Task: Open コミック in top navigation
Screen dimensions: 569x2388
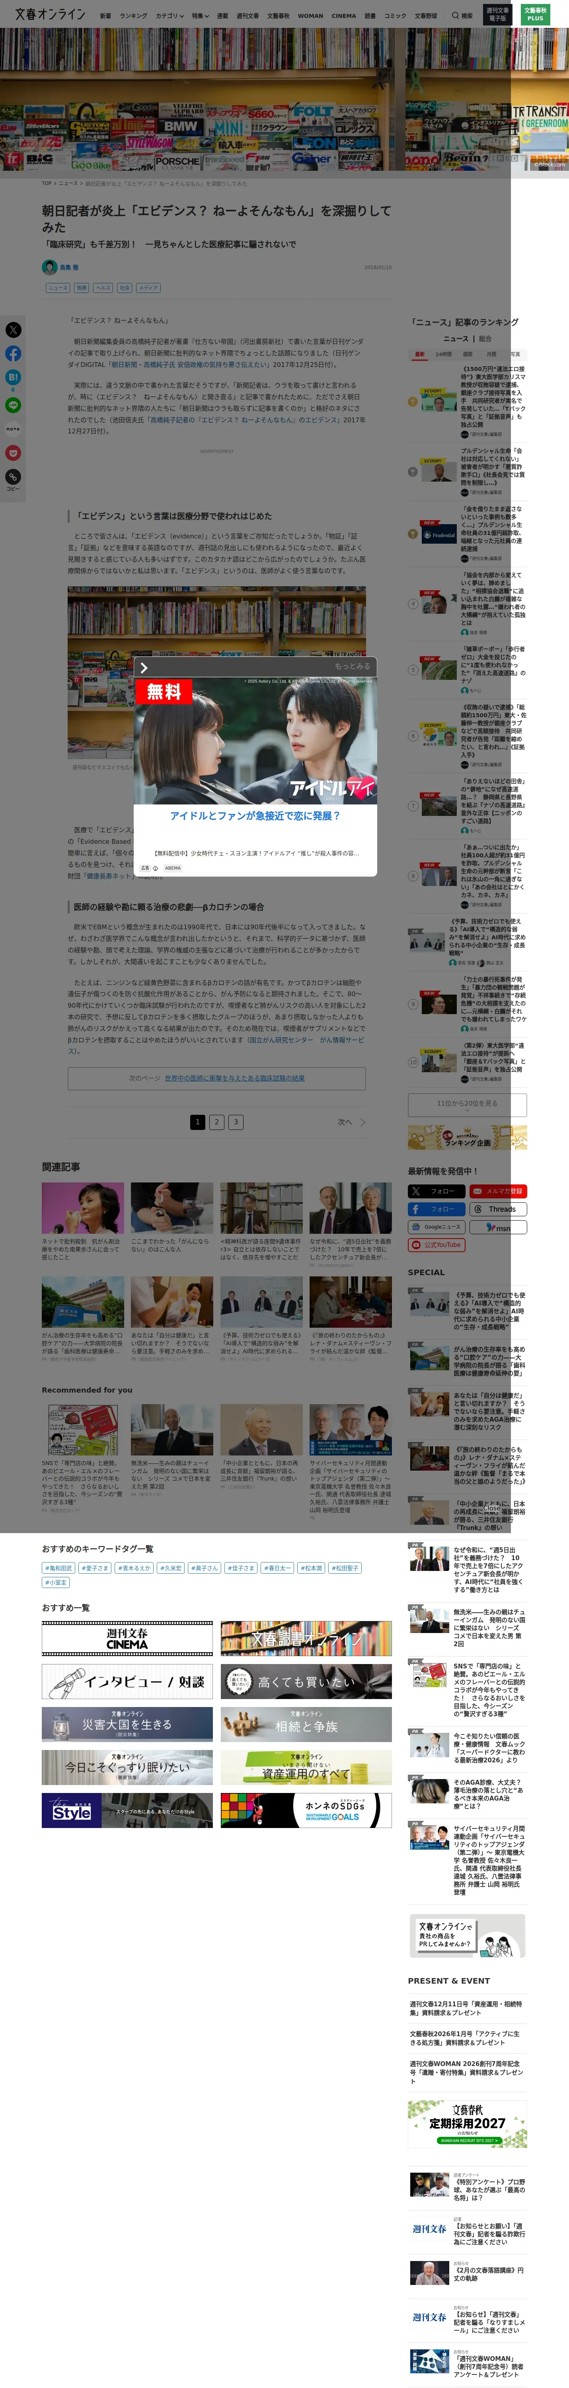Action: click(x=396, y=16)
